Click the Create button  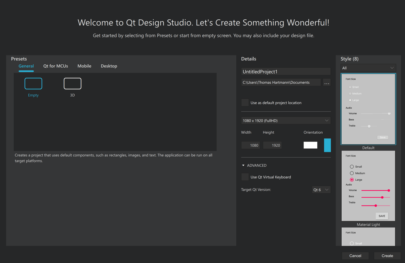click(x=387, y=256)
